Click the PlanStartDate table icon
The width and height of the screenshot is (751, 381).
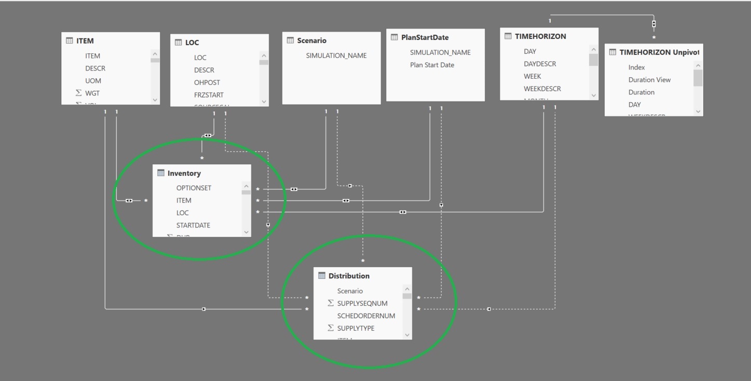[394, 37]
